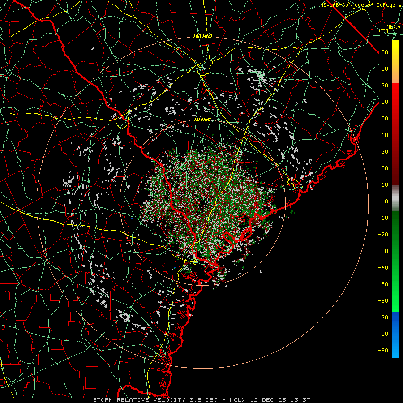Click the bright green segment of the velocity color bar
The height and width of the screenshot is (403, 403).
[x=395, y=262]
